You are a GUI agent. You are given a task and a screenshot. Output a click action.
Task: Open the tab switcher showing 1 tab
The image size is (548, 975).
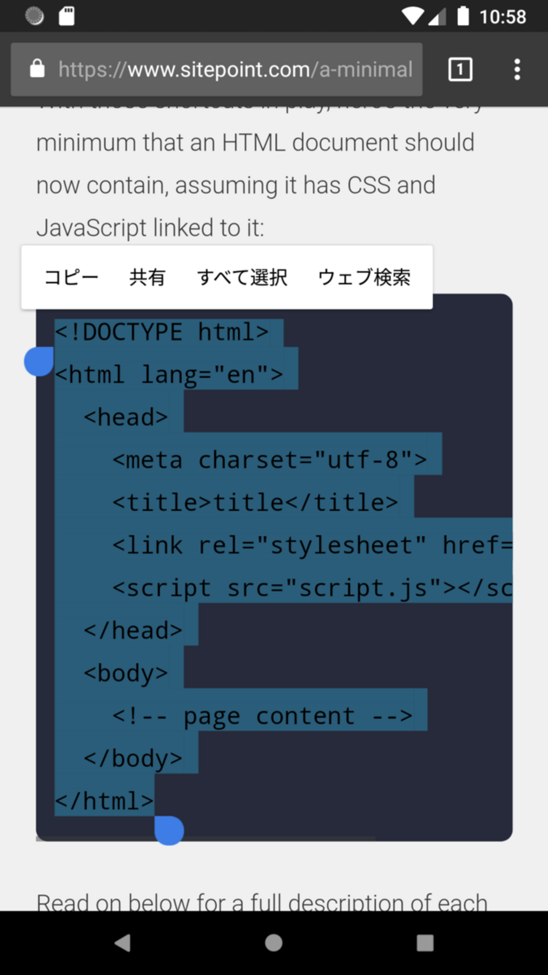pos(460,69)
